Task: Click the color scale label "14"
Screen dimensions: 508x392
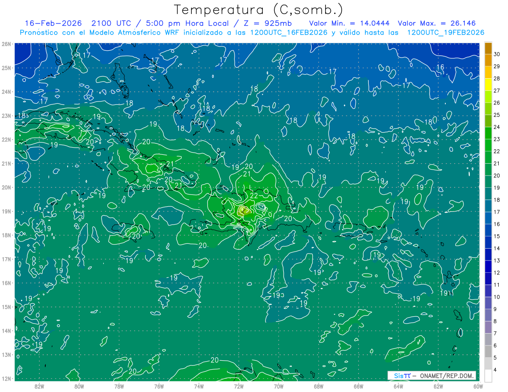Action: click(x=497, y=248)
